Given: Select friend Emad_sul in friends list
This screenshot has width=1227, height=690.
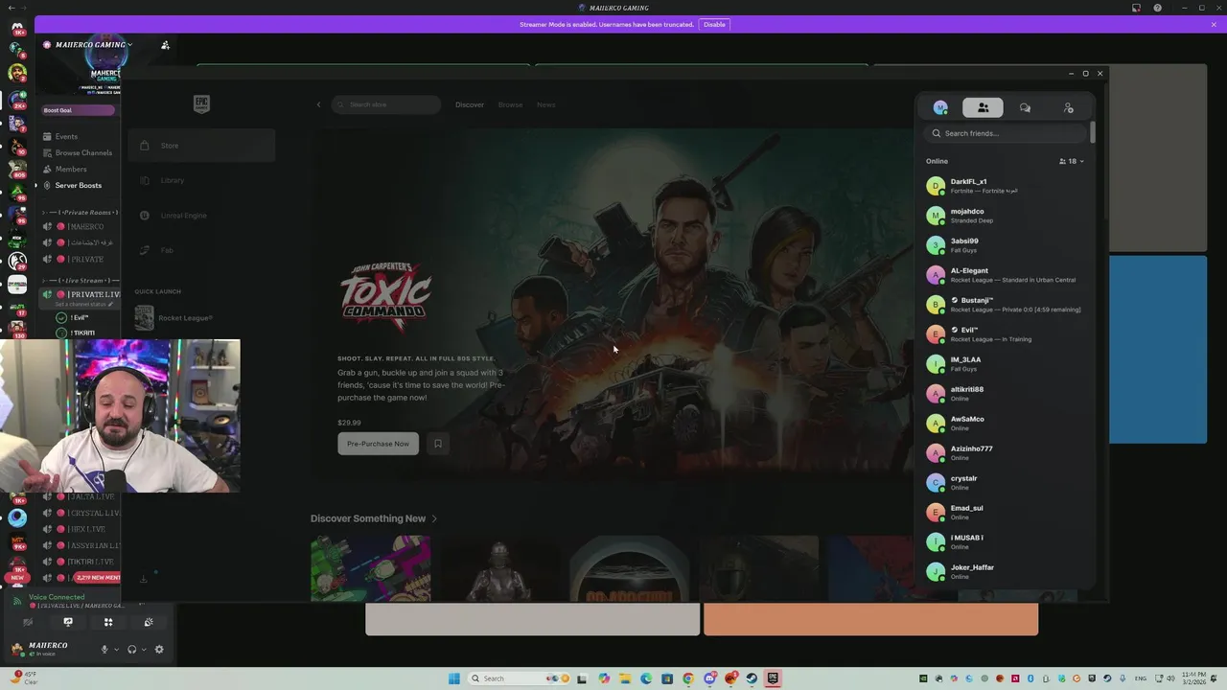Looking at the screenshot, I should point(1005,513).
